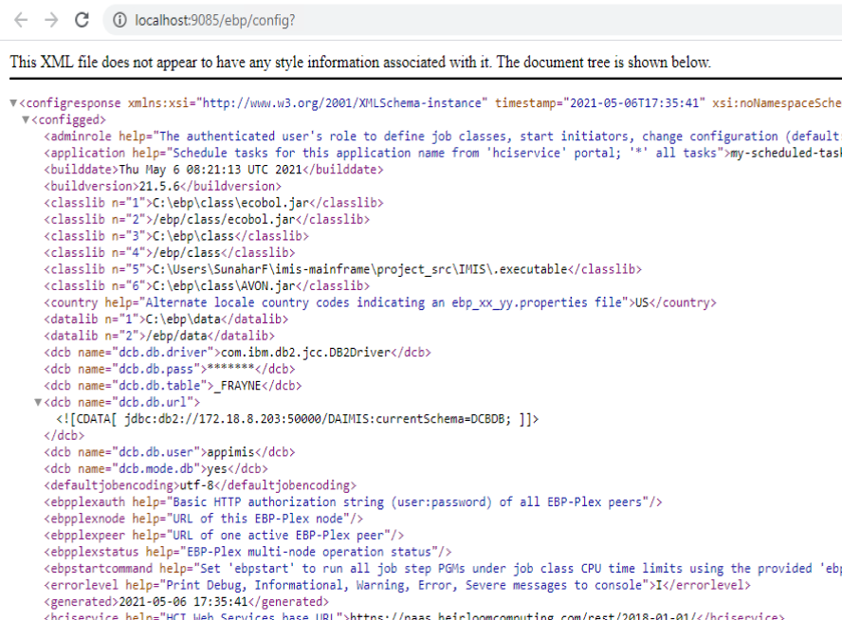This screenshot has height=620, width=842.
Task: Click the ebpplexpeer element line
Action: pos(224,536)
